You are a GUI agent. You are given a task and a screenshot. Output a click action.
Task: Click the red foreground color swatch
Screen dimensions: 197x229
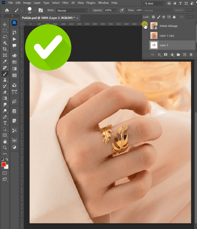tap(4, 164)
